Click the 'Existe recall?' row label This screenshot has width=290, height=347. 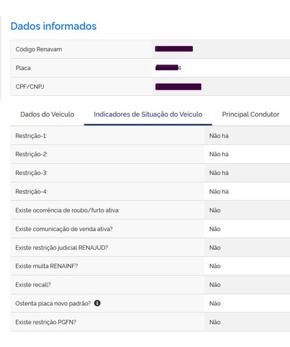(33, 285)
